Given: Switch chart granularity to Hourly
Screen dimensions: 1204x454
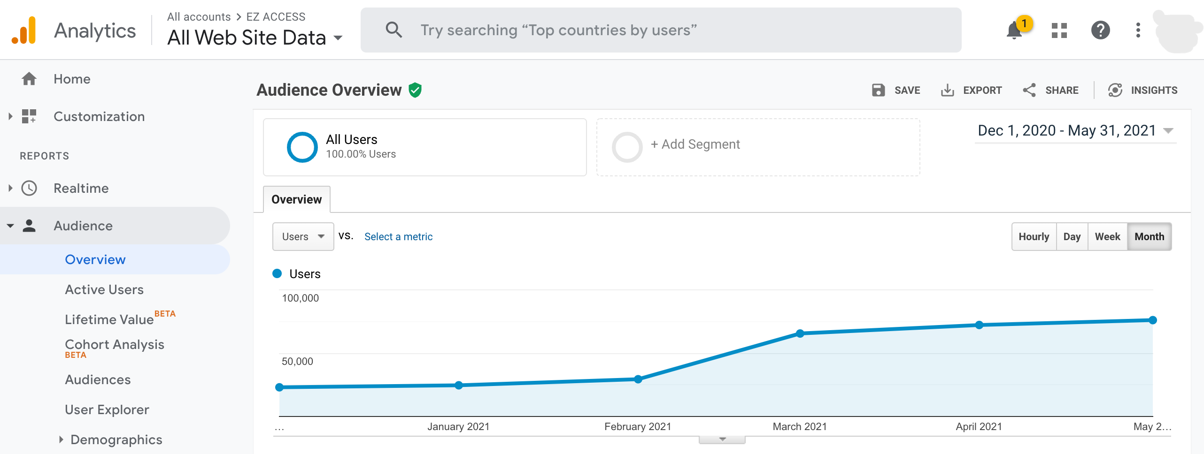Looking at the screenshot, I should tap(1034, 237).
